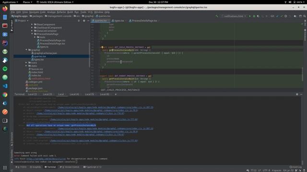Open Search Everywhere magnifier icon
The width and height of the screenshot is (307, 172).
(305, 16)
